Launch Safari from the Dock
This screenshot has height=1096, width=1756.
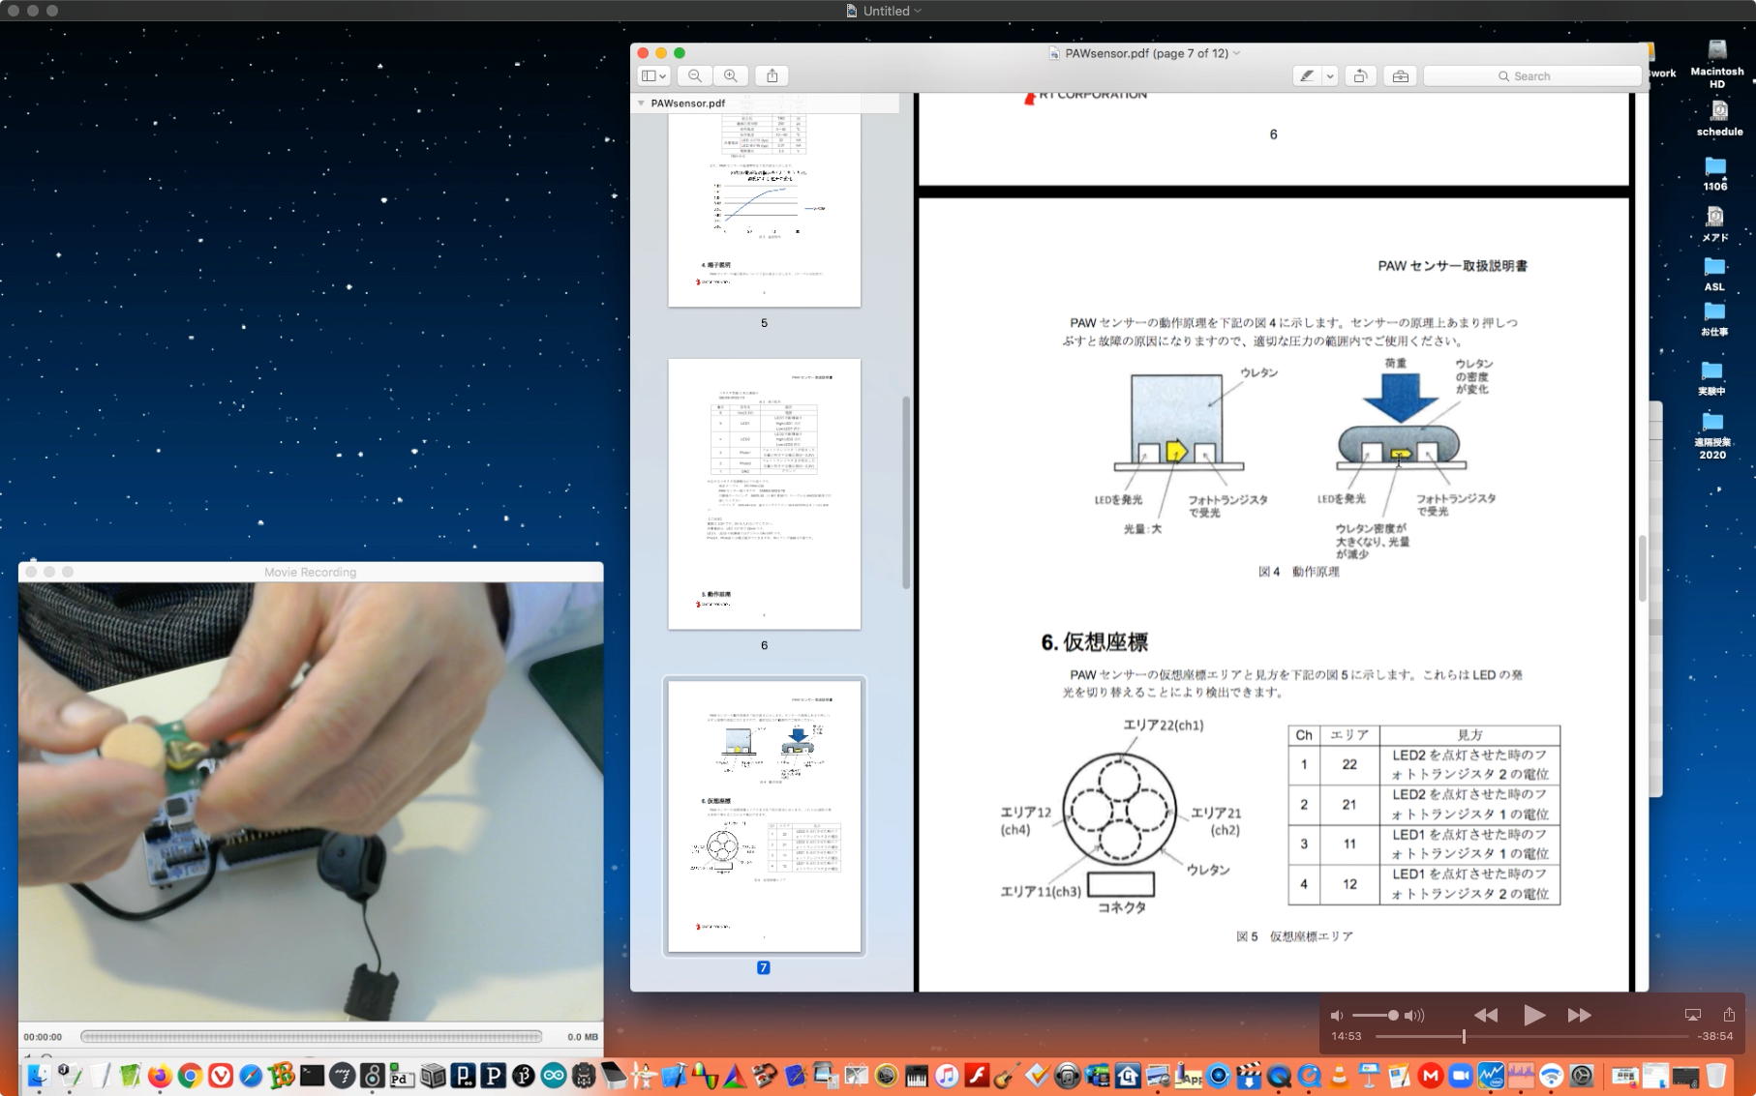coord(251,1075)
